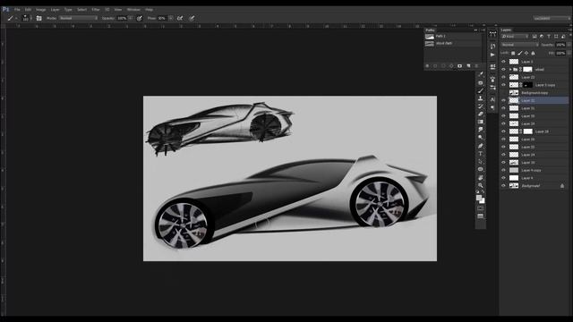
Task: Toggle the Brush panel button
Action: pyautogui.click(x=38, y=18)
